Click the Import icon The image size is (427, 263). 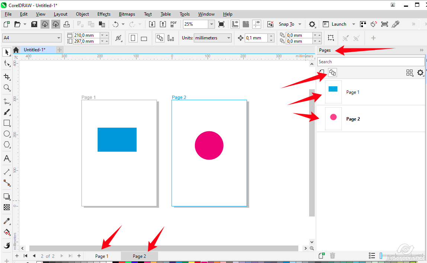click(x=152, y=24)
